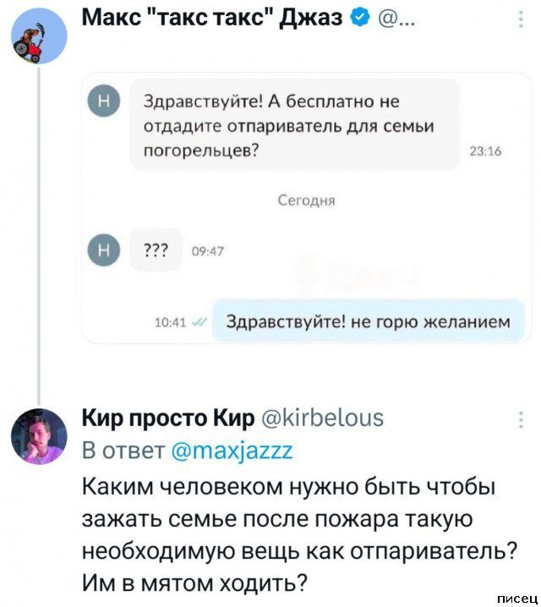Click the first "H" chat avatar

(105, 103)
